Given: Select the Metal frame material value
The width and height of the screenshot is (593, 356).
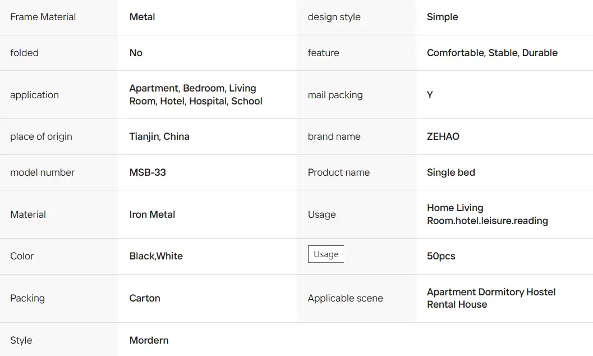Looking at the screenshot, I should pos(142,17).
